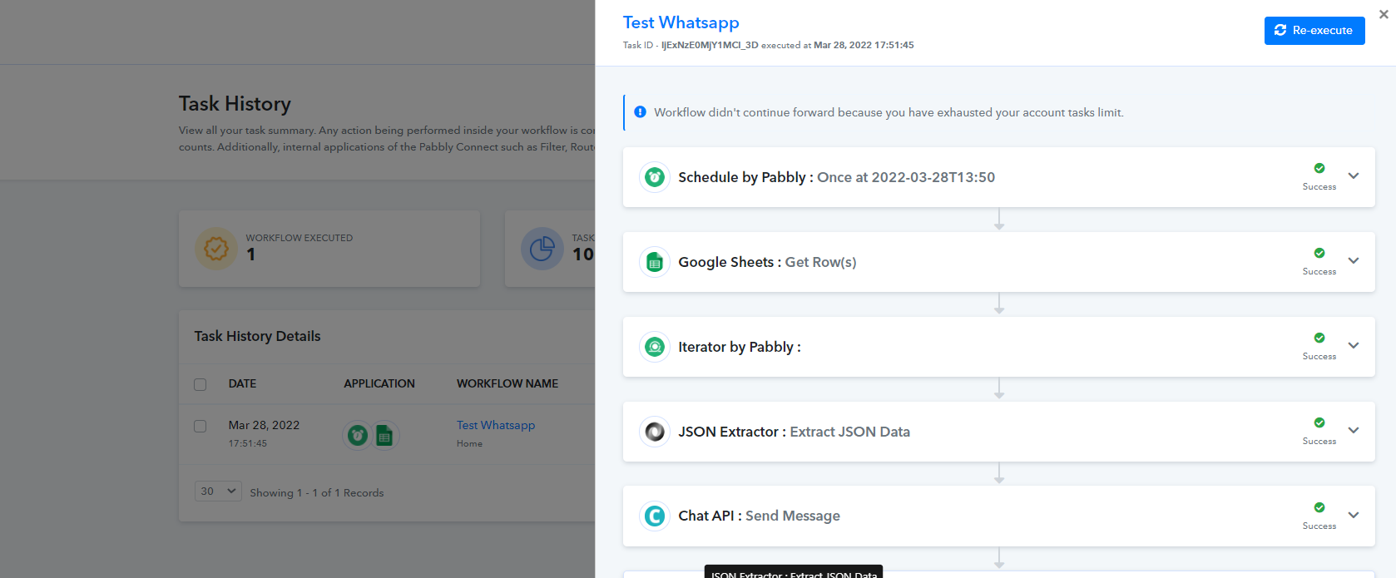Image resolution: width=1396 pixels, height=578 pixels.
Task: Click the JSON Extractor step icon
Action: click(x=655, y=432)
